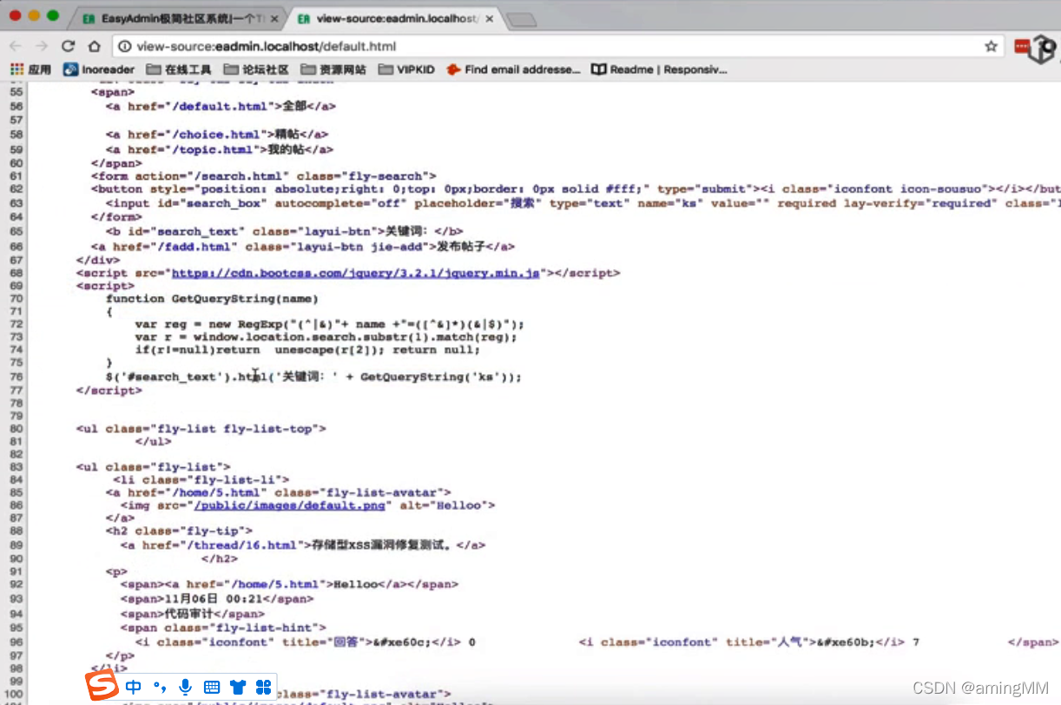Bookmark this page with the star
Viewport: 1061px width, 705px height.
tap(990, 46)
